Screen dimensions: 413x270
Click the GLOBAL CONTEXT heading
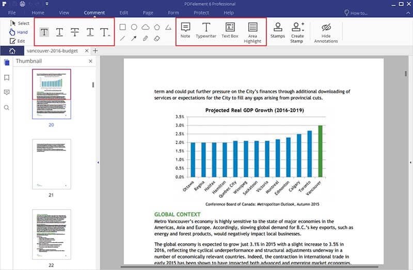(x=177, y=214)
